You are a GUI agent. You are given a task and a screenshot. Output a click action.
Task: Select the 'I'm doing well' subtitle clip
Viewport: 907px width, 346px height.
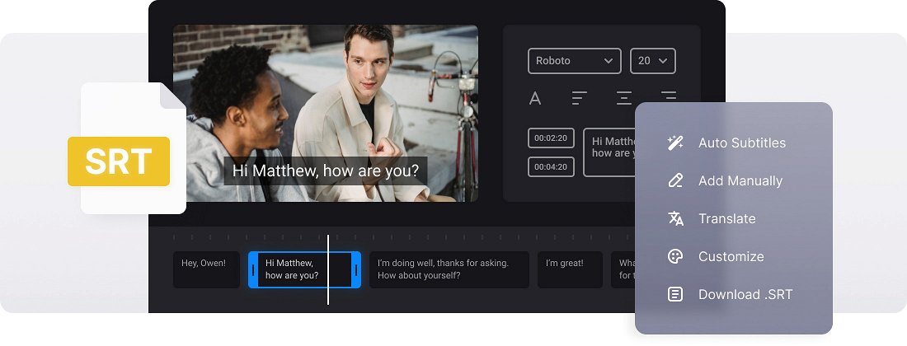[x=449, y=269]
